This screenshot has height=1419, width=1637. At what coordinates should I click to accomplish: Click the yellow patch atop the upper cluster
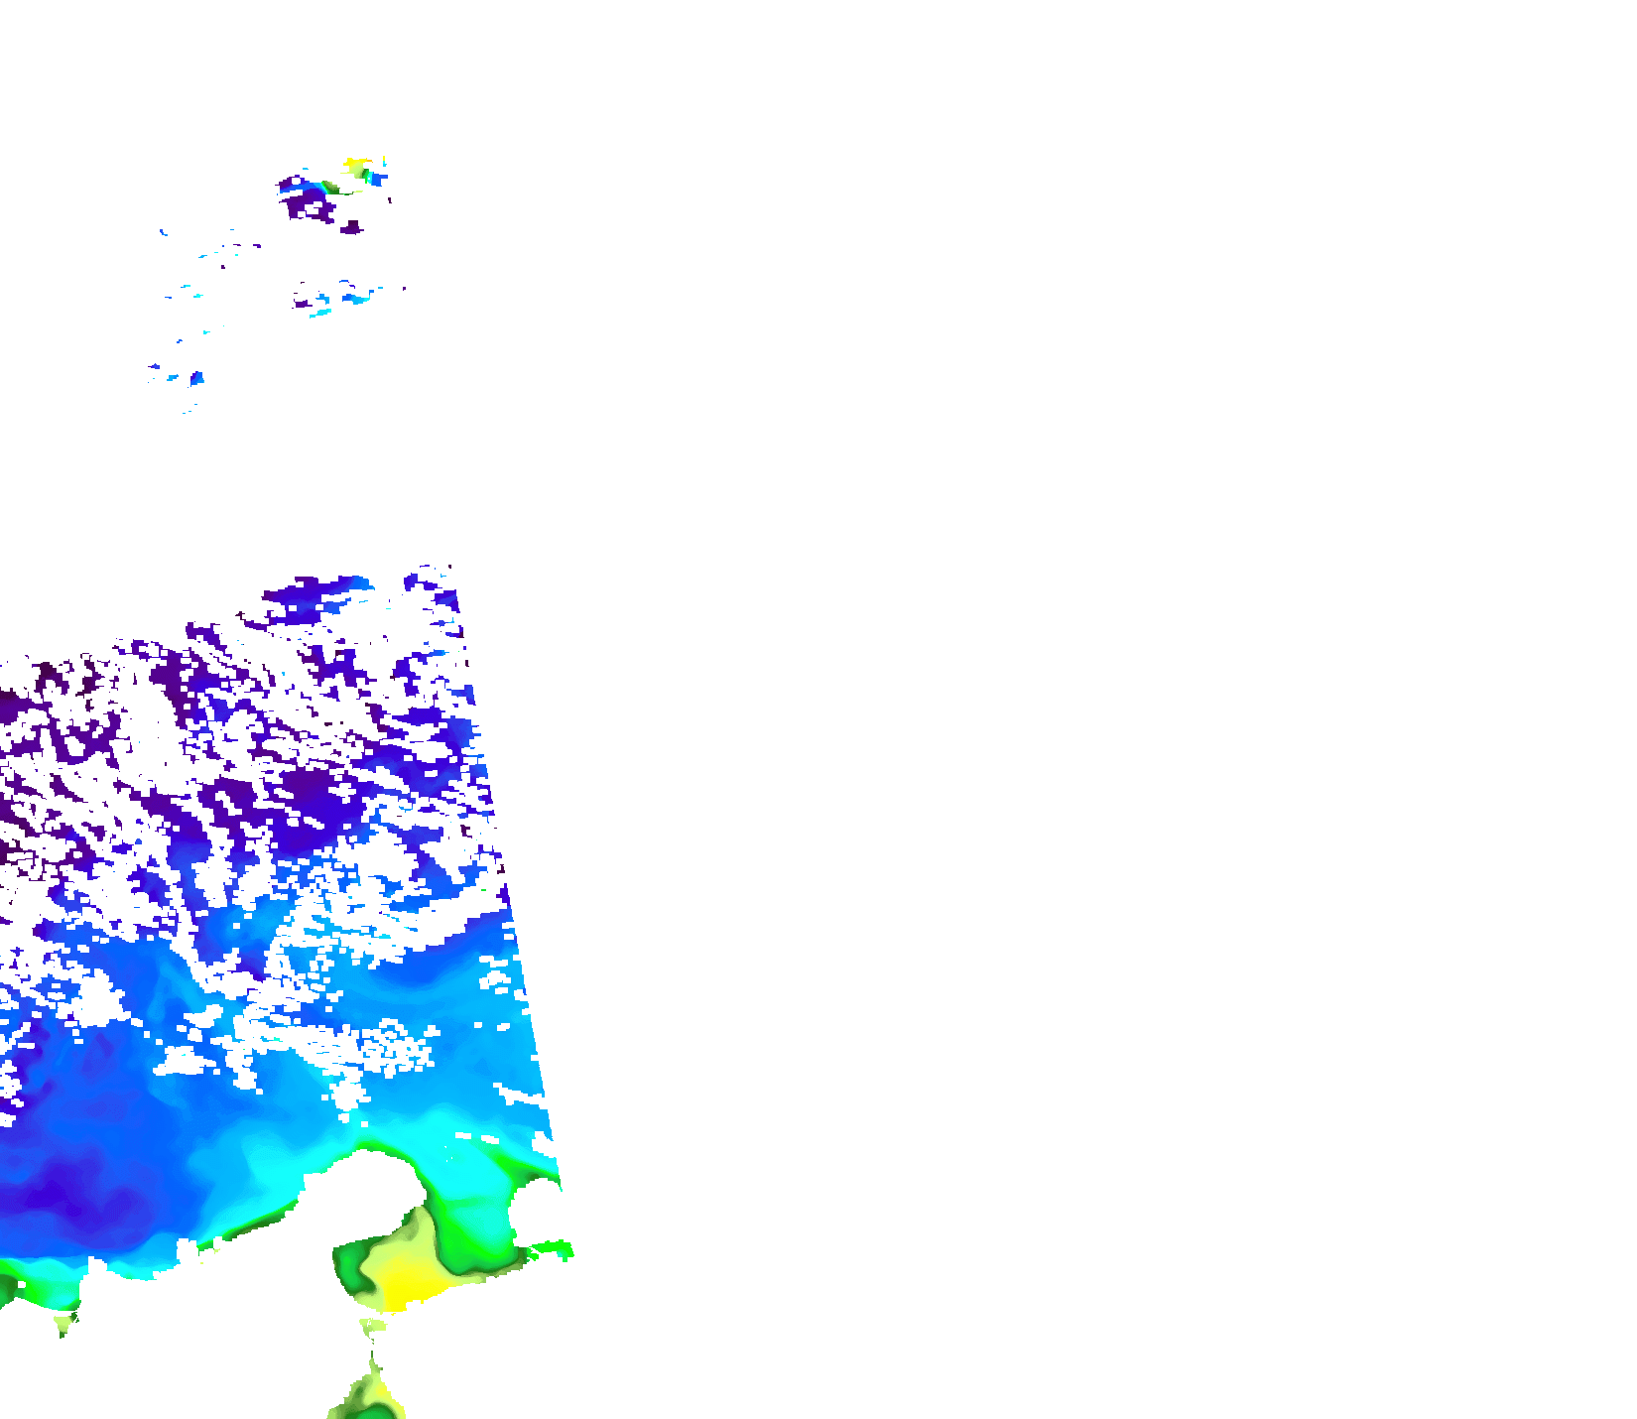pos(355,163)
